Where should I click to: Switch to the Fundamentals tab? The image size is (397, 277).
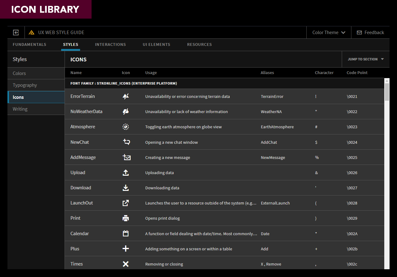pos(29,45)
